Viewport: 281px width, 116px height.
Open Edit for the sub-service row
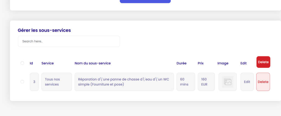[x=247, y=82]
